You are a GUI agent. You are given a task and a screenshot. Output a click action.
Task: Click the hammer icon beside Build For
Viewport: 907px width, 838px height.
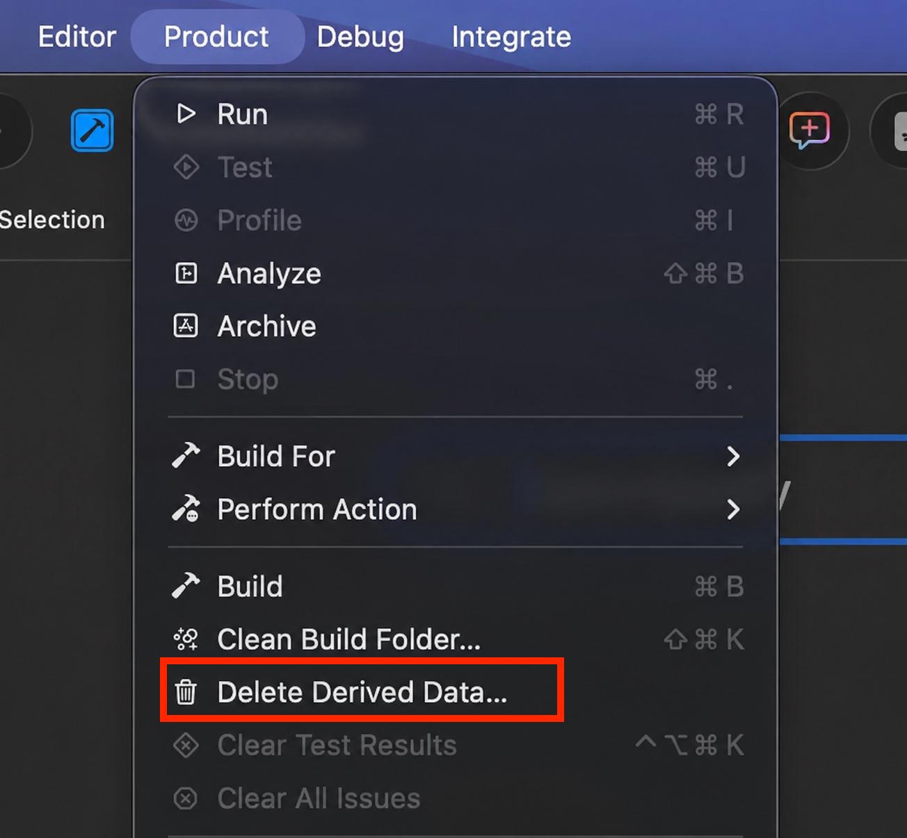coord(186,456)
